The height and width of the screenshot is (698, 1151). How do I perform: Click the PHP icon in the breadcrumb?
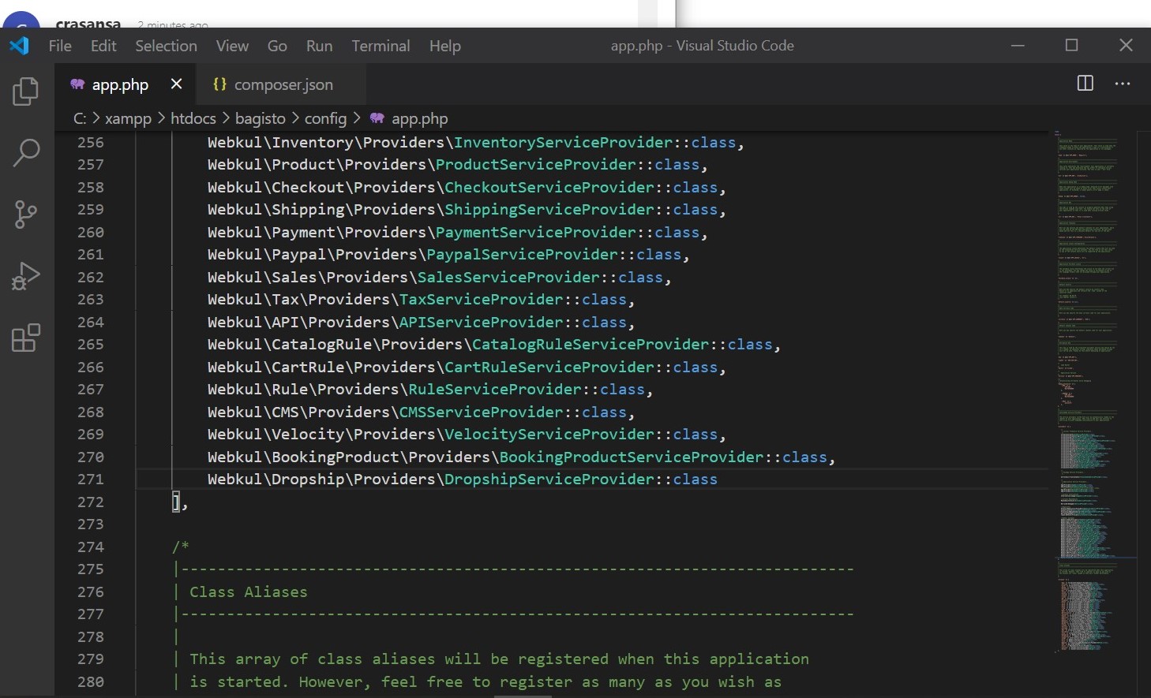point(377,118)
